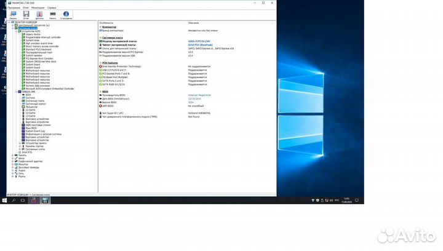Image resolution: width=443 pixels, height=251 pixels.
Task: Select the System Event Log item
Action: coord(35,131)
